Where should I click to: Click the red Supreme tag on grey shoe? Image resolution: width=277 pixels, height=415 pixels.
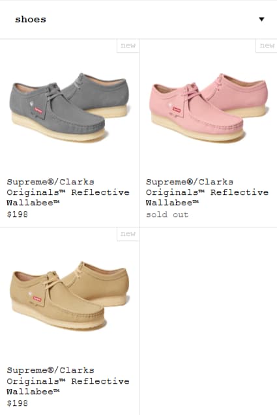click(38, 110)
